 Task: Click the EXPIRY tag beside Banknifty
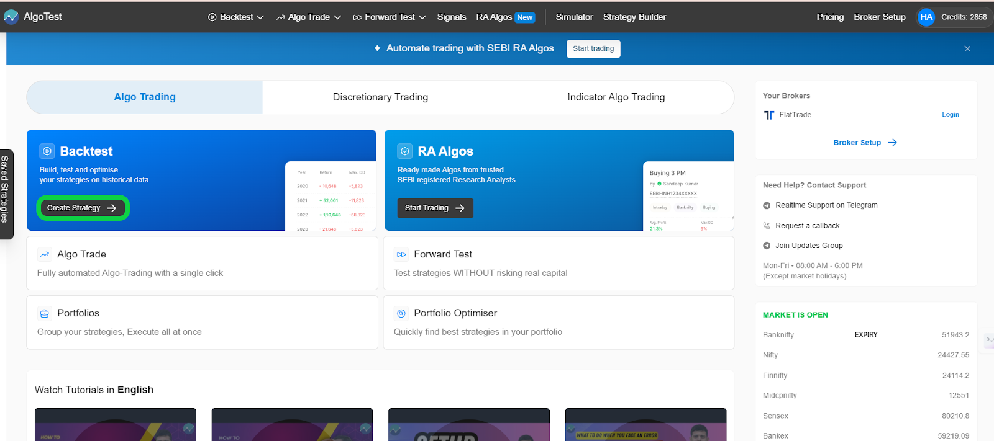(x=866, y=335)
